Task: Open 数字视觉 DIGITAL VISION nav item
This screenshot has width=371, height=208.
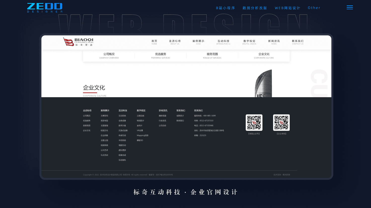Action: [x=249, y=42]
